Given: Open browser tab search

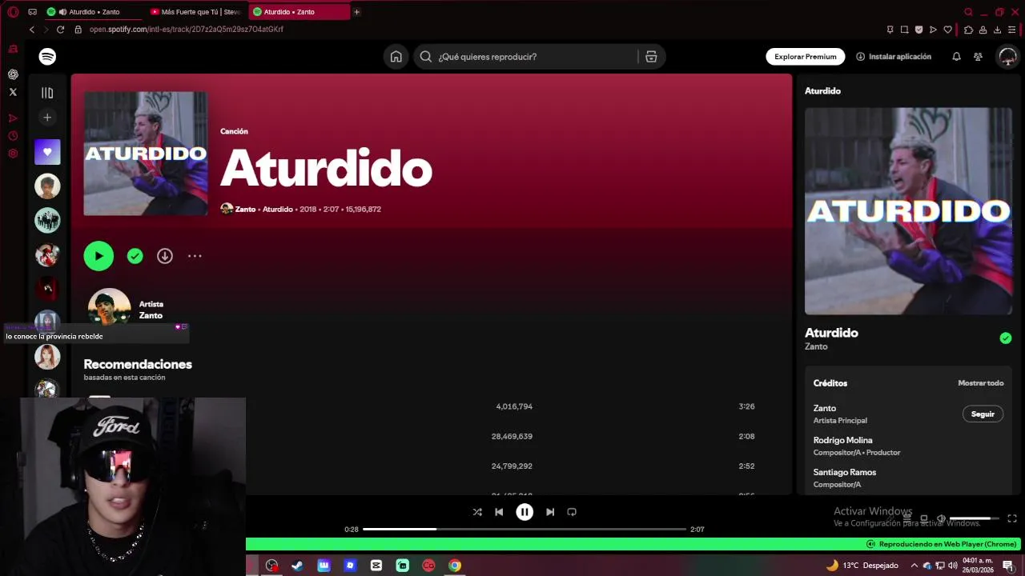Looking at the screenshot, I should (x=968, y=12).
